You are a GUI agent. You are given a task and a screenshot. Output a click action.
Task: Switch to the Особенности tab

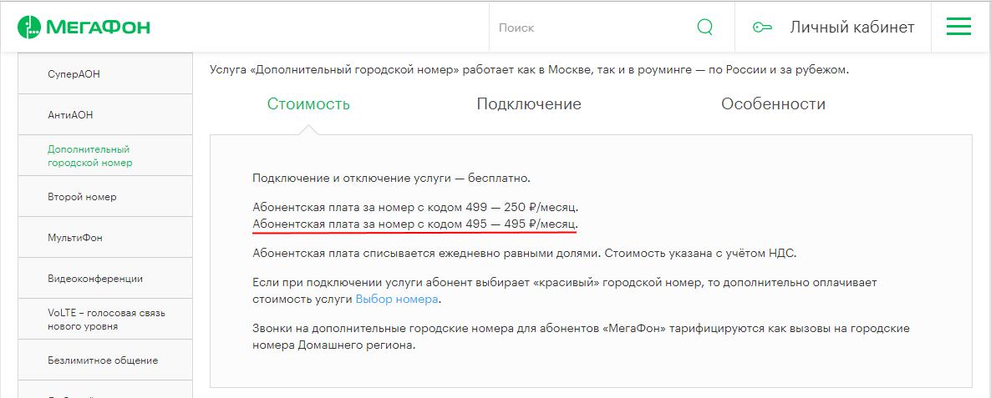pyautogui.click(x=774, y=104)
